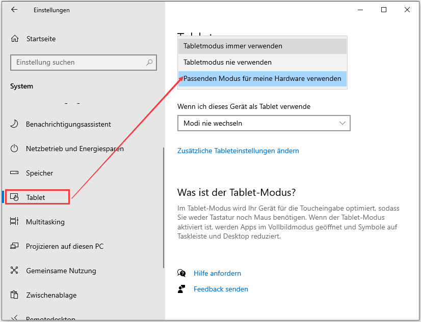This screenshot has height=322, width=421.
Task: Click inside the Einstellung suchen field
Action: pos(76,62)
